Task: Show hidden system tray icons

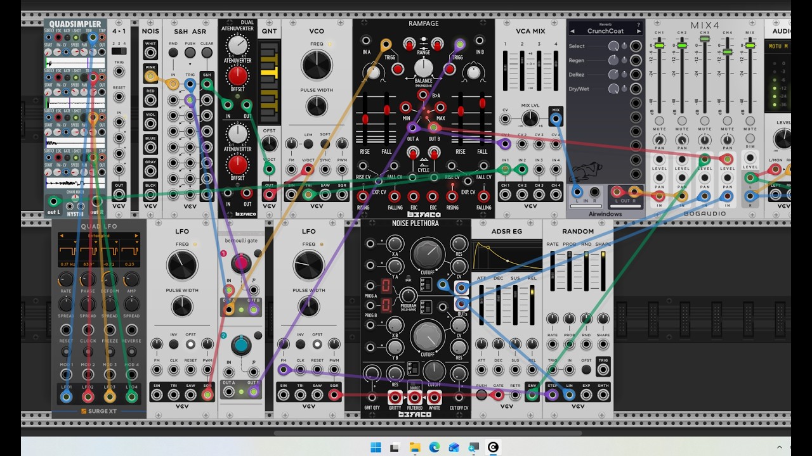Action: pyautogui.click(x=780, y=448)
